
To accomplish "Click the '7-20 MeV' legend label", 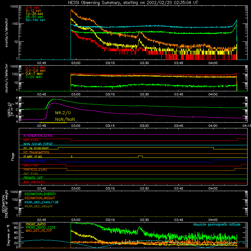I will coord(34,77).
